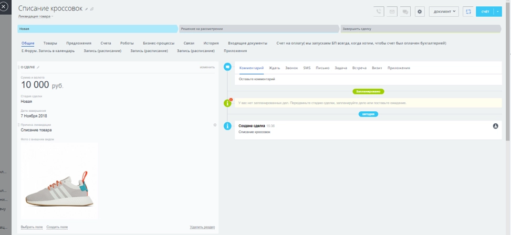This screenshot has height=235, width=511.
Task: Open the chat bubbles icon button
Action: point(405,12)
